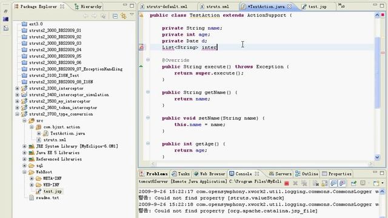
Task: Expand struts2_3300_interceptor project
Action: click(18, 88)
